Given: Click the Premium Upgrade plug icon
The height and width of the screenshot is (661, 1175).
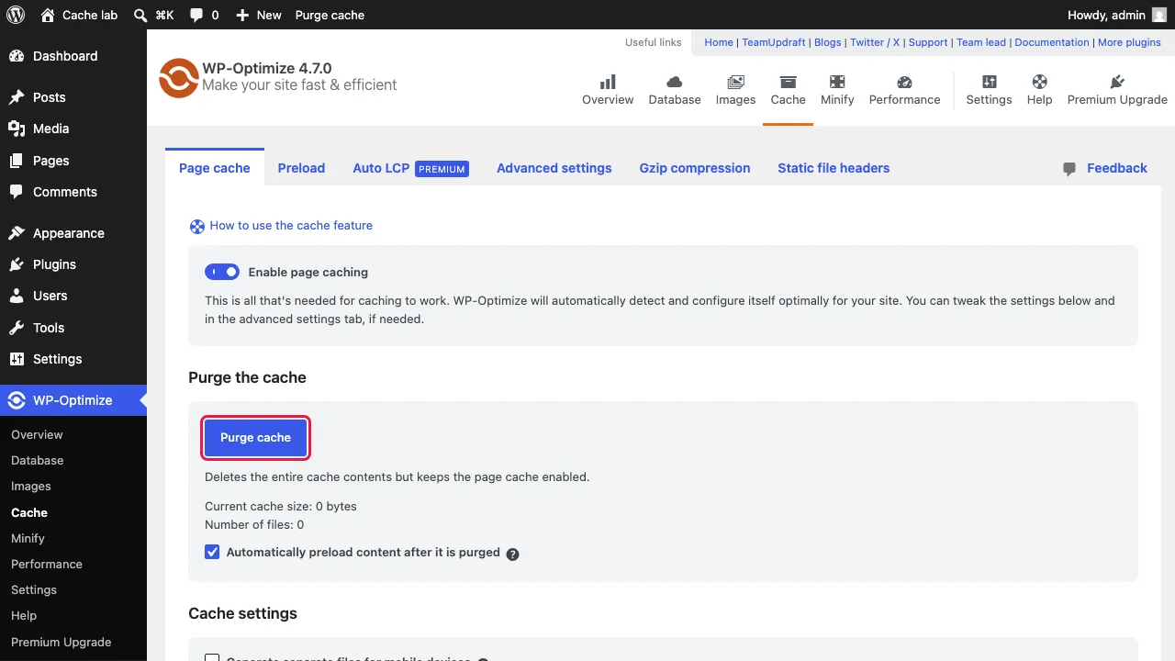Looking at the screenshot, I should pos(1117,82).
